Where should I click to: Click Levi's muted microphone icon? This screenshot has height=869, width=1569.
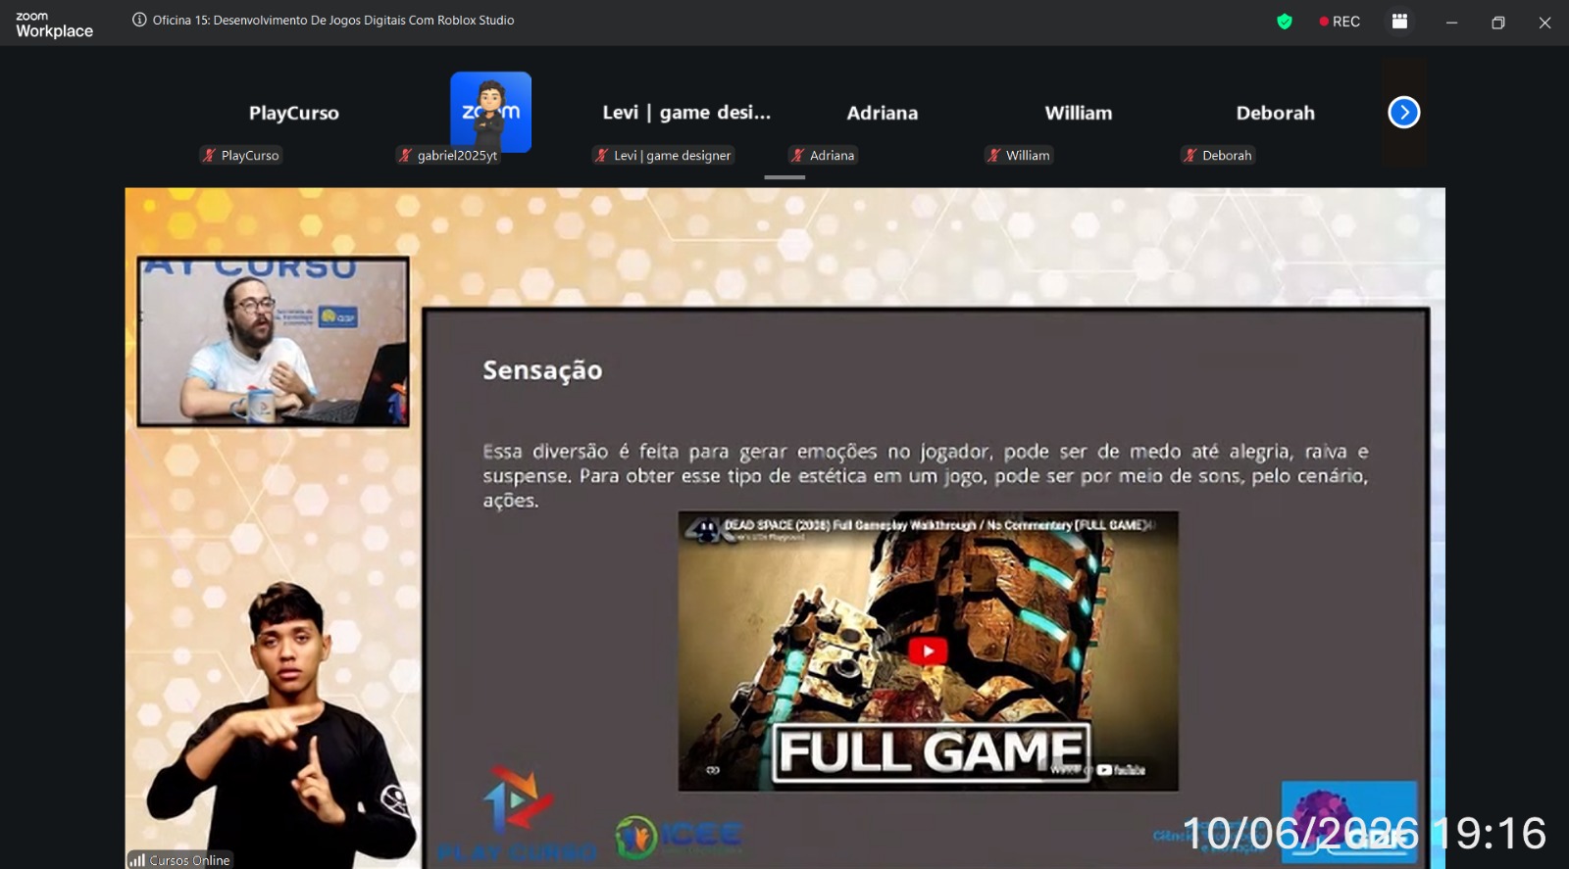click(601, 155)
